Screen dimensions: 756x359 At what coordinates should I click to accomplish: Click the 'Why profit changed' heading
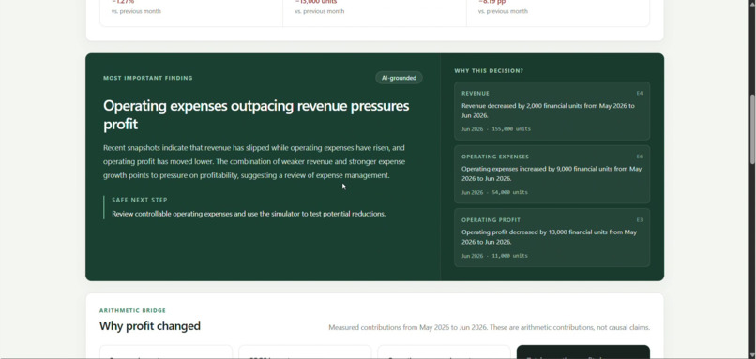150,326
